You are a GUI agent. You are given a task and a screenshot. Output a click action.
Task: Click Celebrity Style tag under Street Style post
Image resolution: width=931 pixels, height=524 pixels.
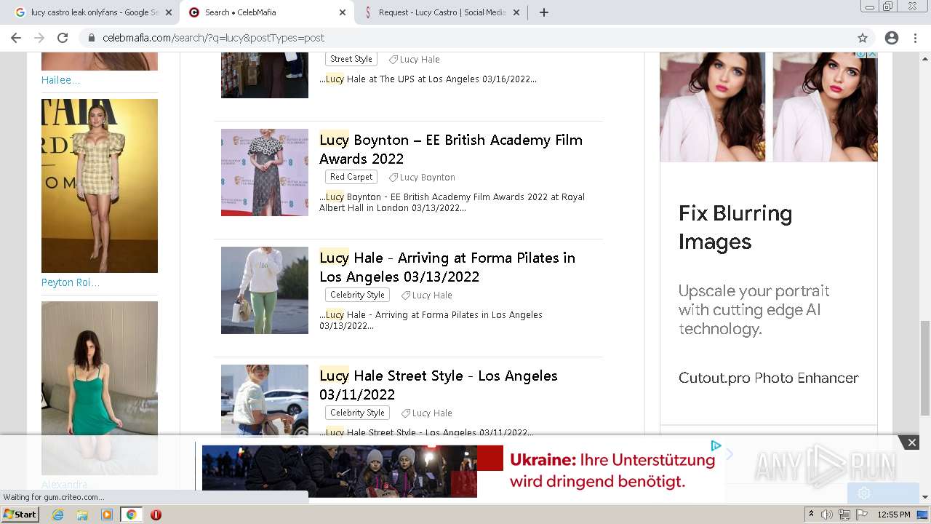(357, 413)
